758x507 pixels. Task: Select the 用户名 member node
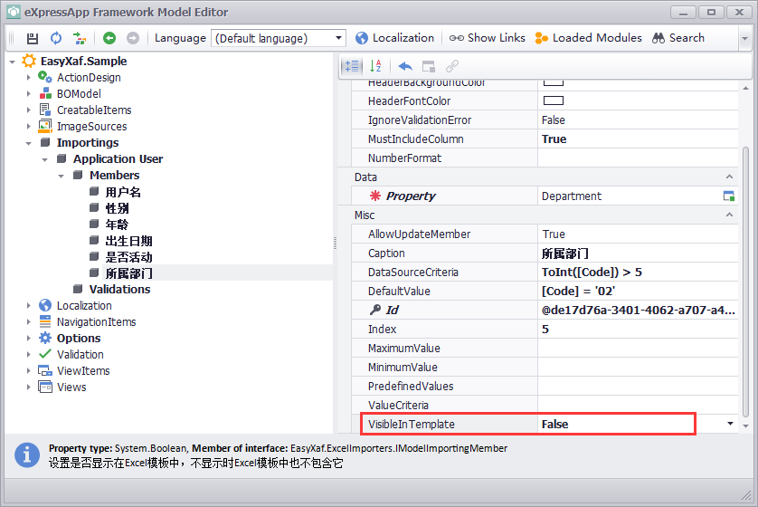click(123, 192)
